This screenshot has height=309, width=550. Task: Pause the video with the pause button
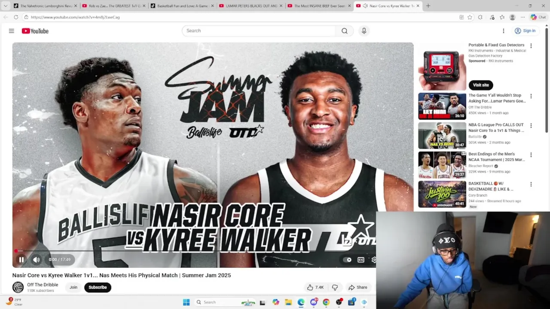pos(21,260)
